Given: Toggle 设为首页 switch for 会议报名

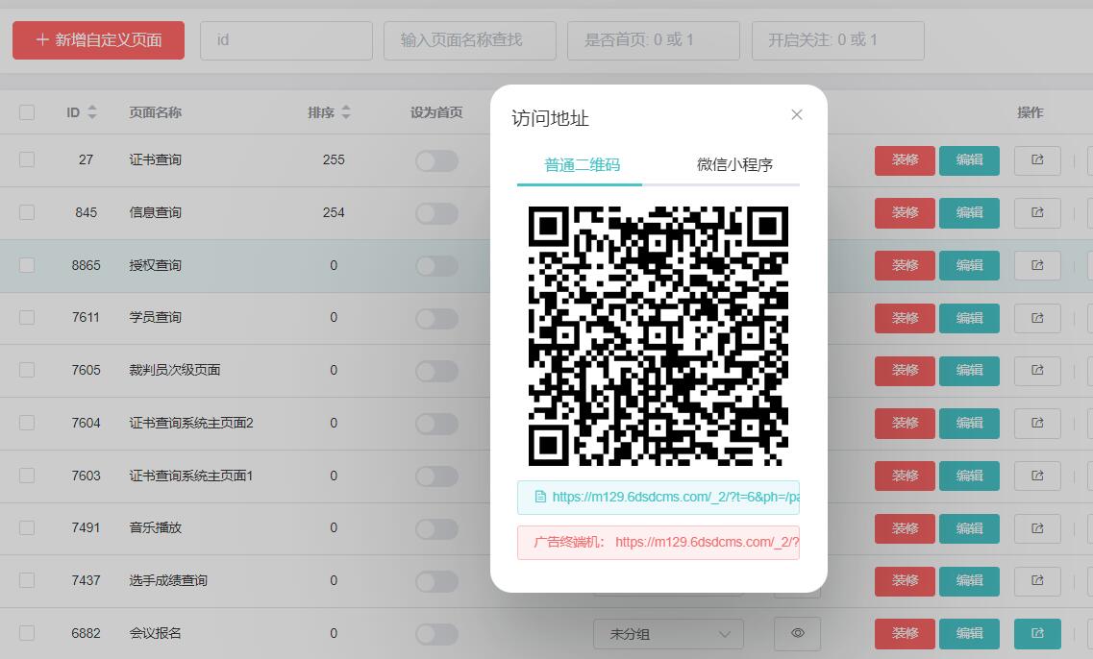Looking at the screenshot, I should pos(437,633).
